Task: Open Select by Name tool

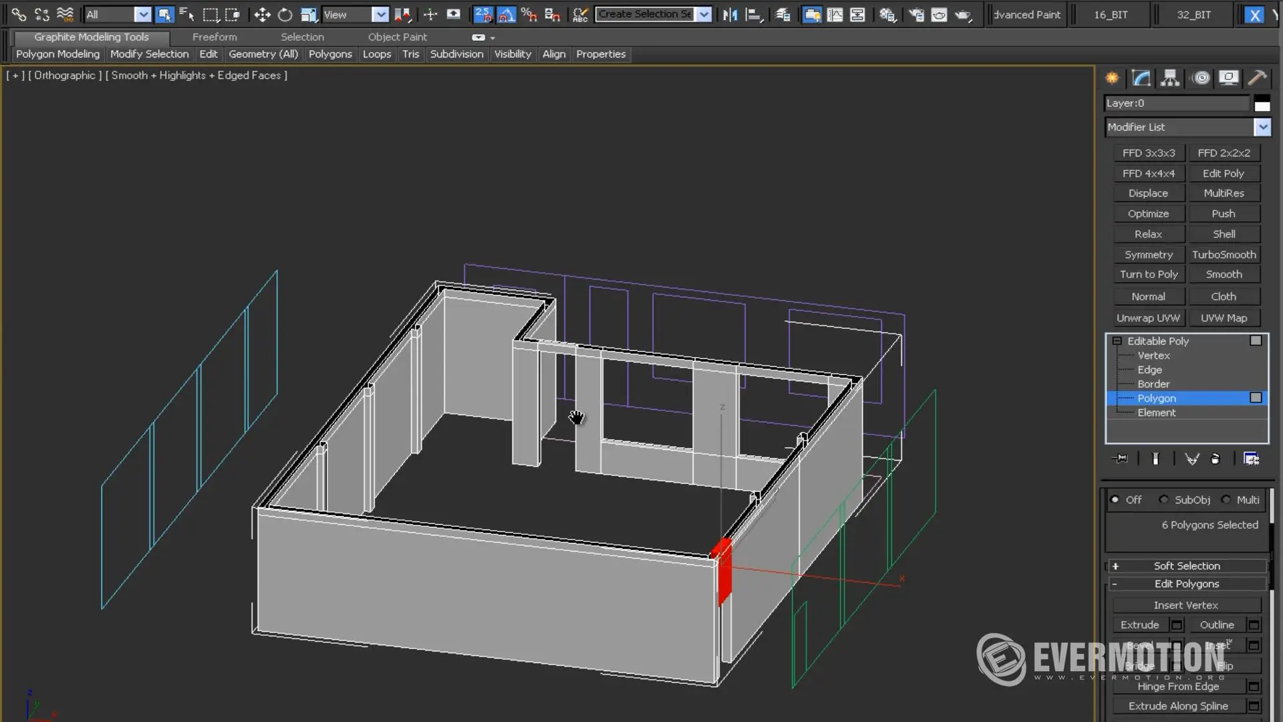Action: click(186, 14)
